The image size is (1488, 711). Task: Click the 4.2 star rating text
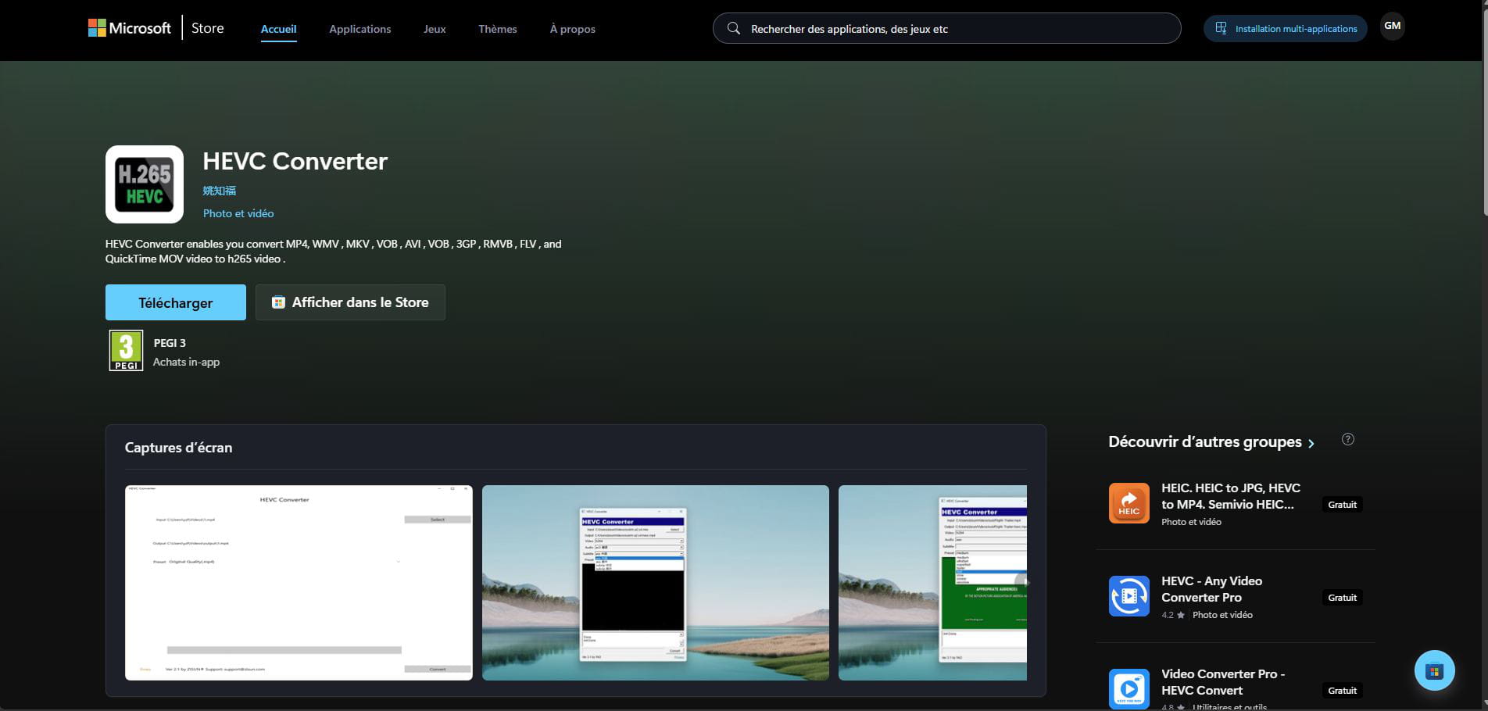click(1173, 615)
